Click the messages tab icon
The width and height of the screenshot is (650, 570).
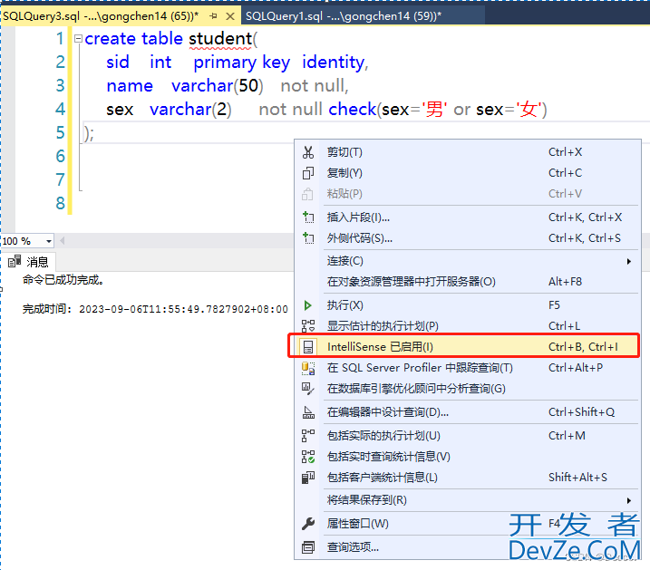(15, 261)
